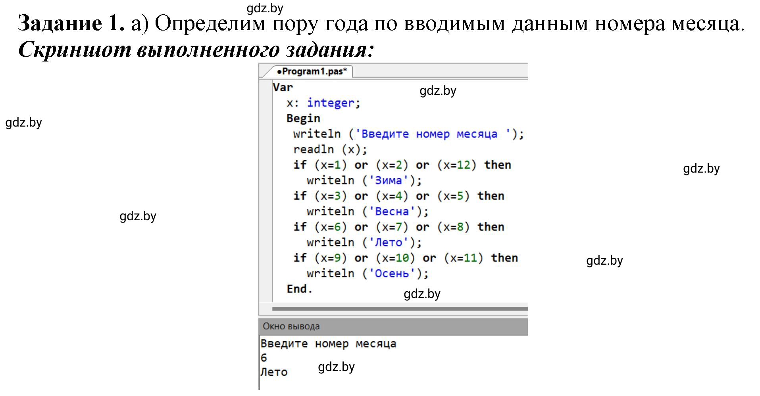Click the 'Окно вывода' panel header
The image size is (760, 396).
point(393,326)
